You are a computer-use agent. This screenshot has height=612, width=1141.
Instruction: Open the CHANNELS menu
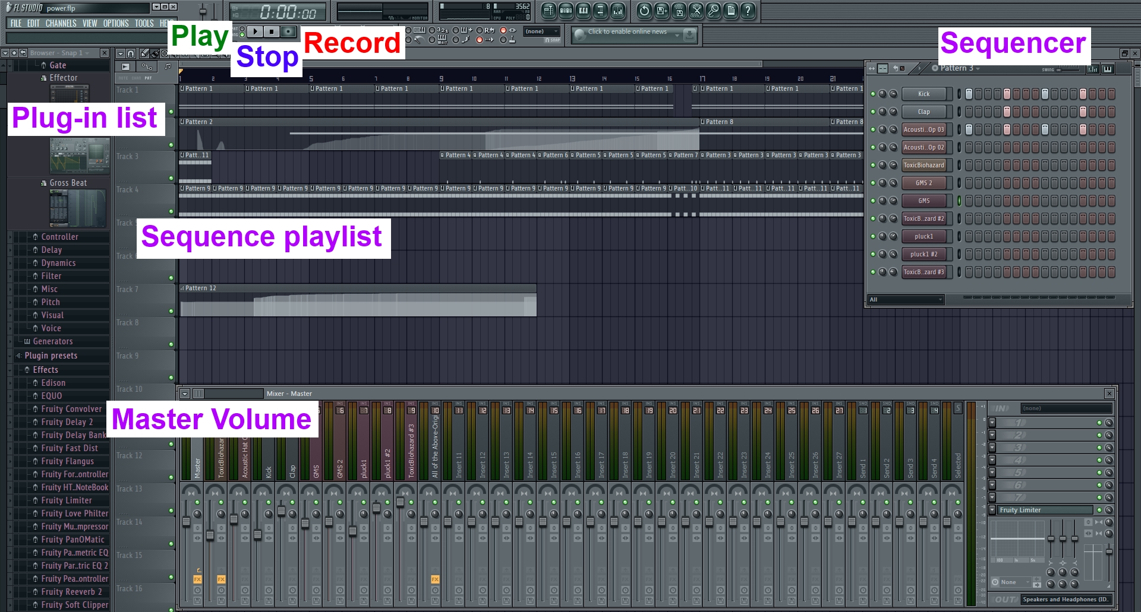(61, 23)
